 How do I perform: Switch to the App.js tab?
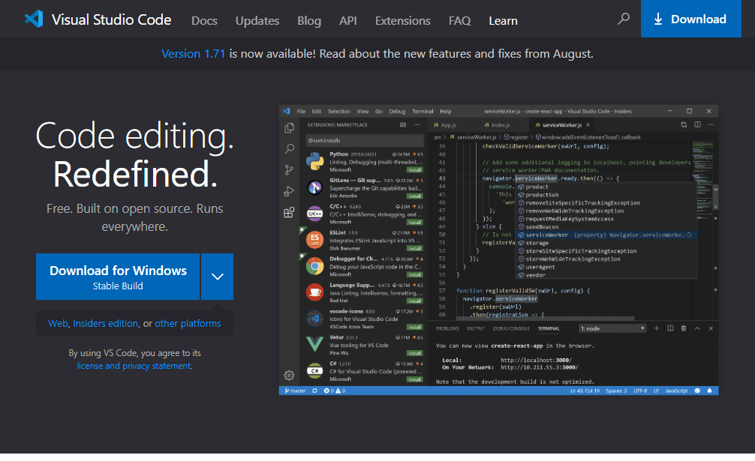[x=445, y=125]
